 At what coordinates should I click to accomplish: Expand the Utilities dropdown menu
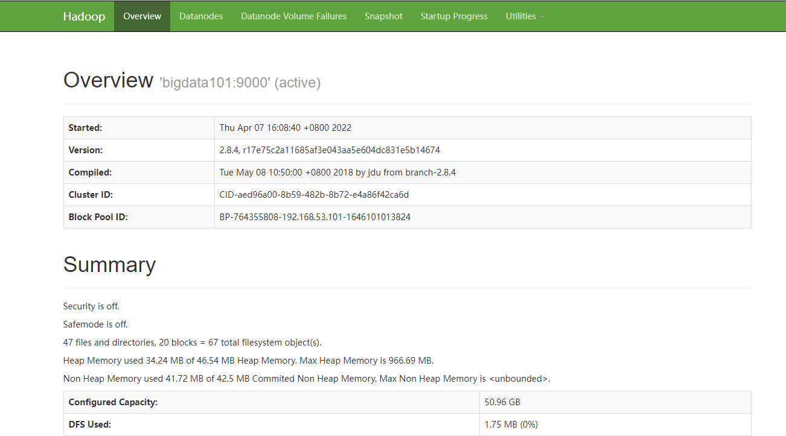point(525,16)
